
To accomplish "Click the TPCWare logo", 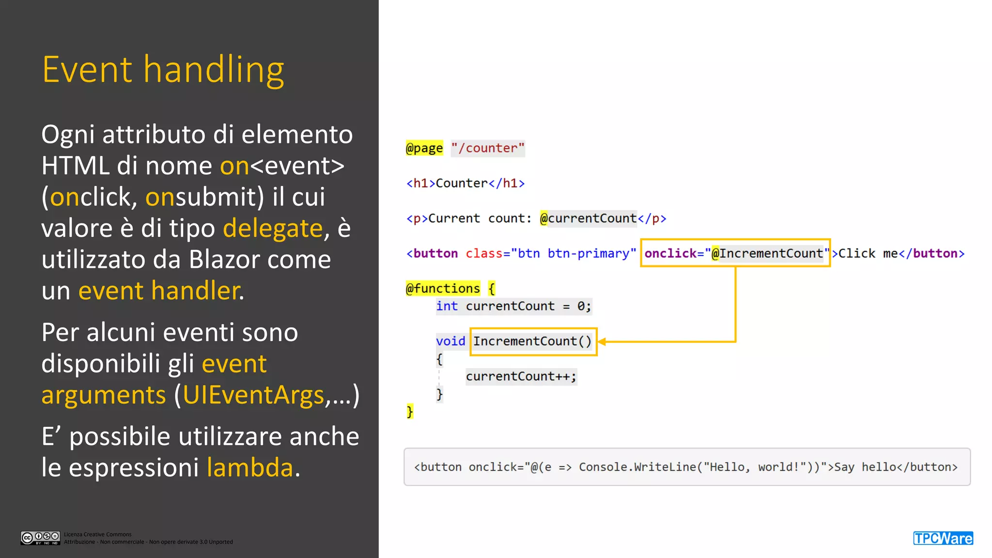I will click(x=943, y=538).
